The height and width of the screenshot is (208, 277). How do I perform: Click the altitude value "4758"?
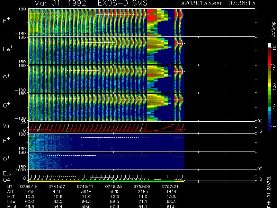click(x=29, y=192)
